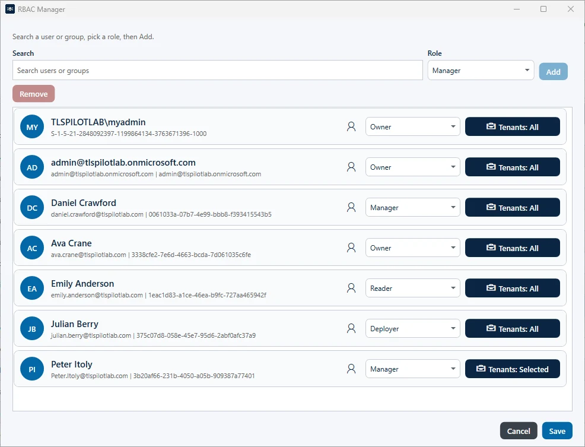The width and height of the screenshot is (585, 447).
Task: Select the Emily Anderson name text
Action: tap(82, 283)
